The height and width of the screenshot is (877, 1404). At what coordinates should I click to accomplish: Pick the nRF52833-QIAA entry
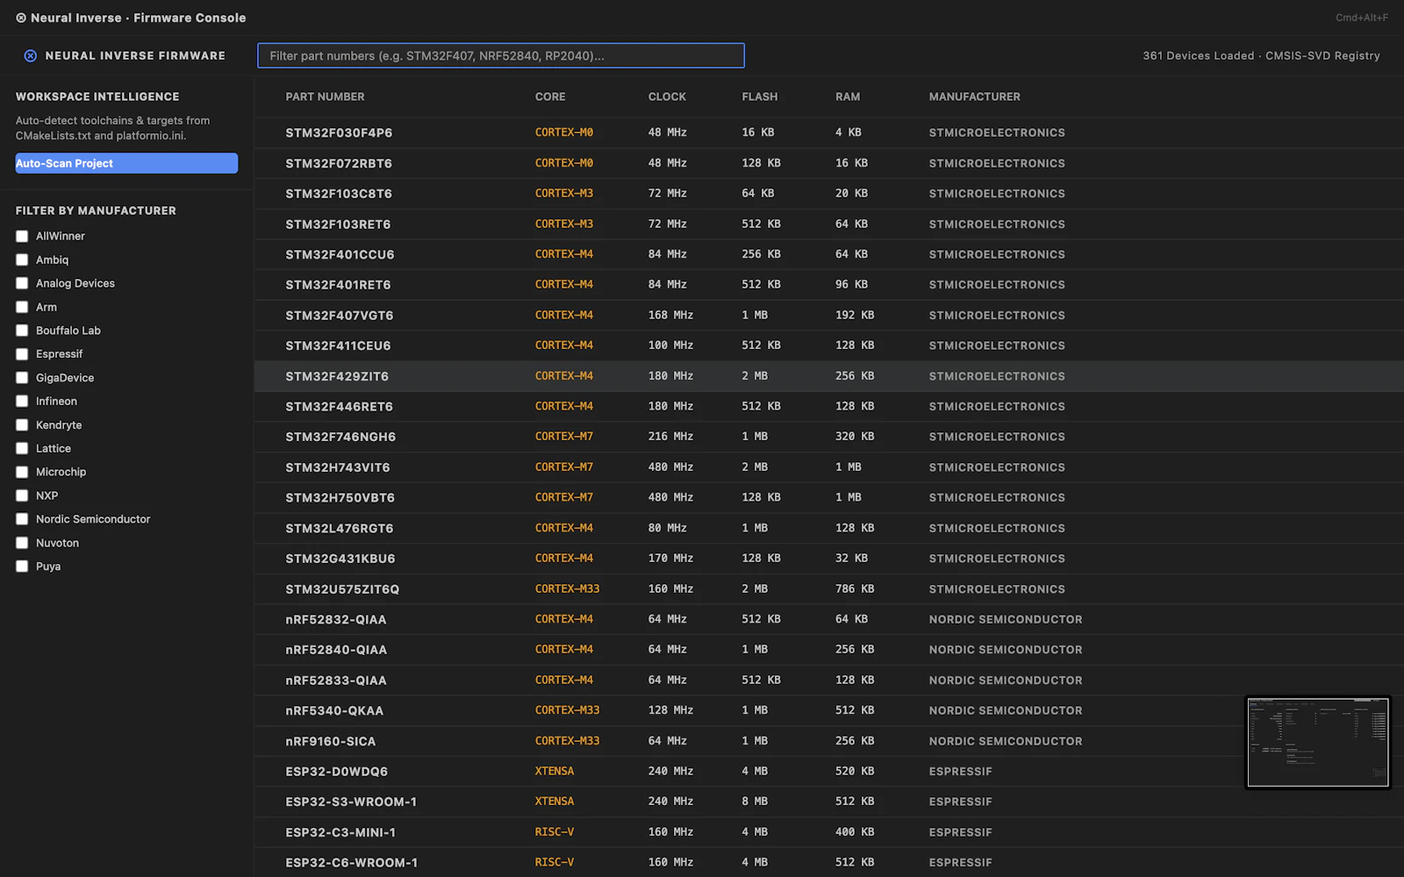coord(829,680)
